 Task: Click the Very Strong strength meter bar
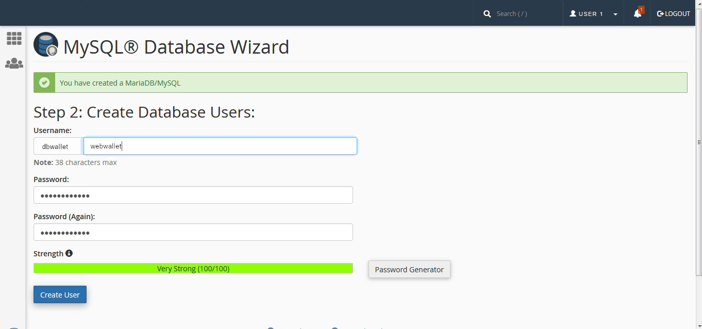(x=193, y=268)
